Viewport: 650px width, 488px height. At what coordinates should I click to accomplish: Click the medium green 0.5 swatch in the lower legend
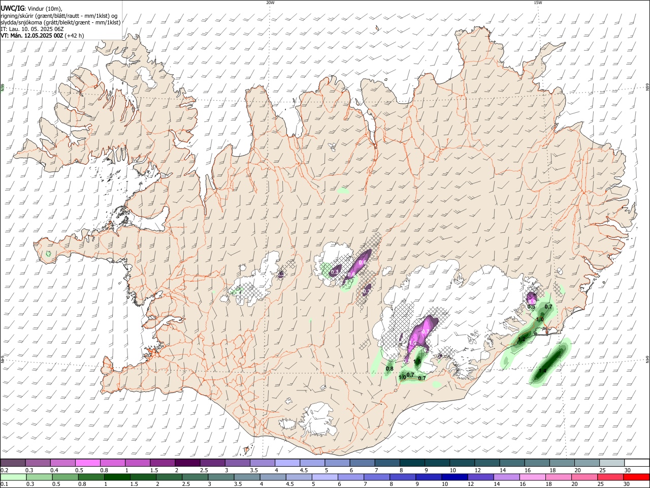pos(65,477)
